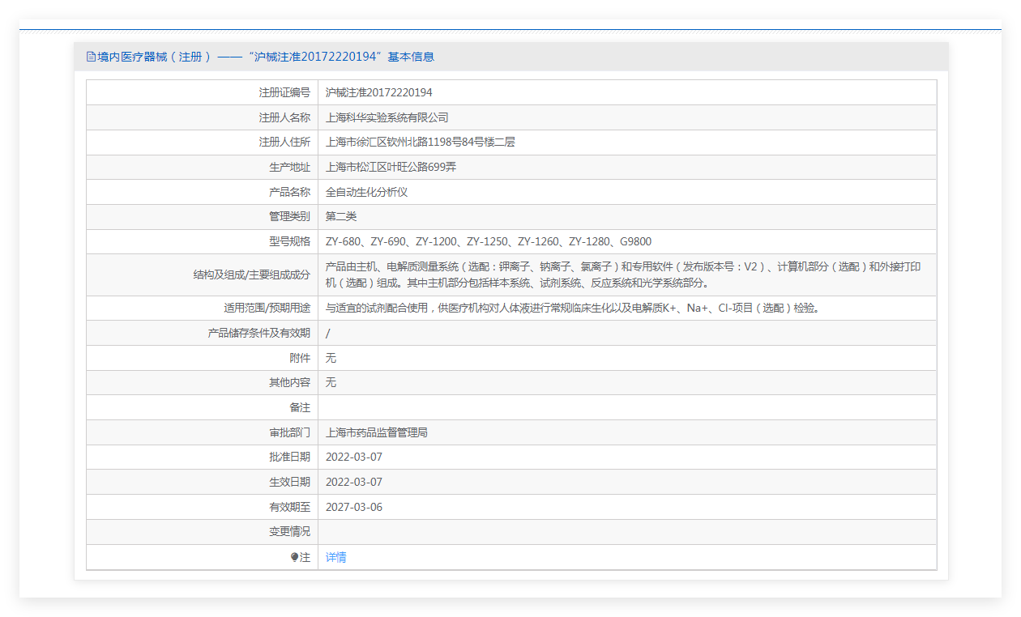
Task: Select management category value 第二类
Action: coord(341,216)
